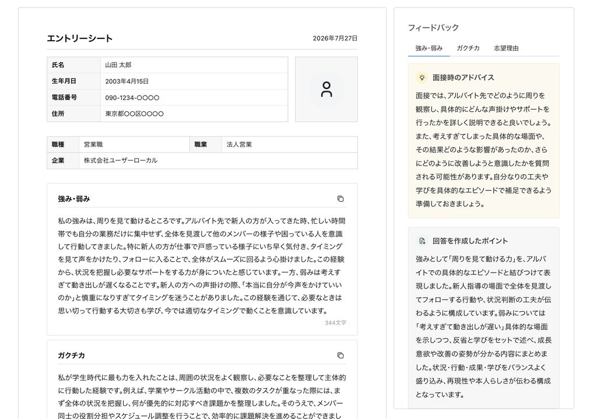Click the エントリーシート title
The height and width of the screenshot is (419, 597).
[x=79, y=38]
